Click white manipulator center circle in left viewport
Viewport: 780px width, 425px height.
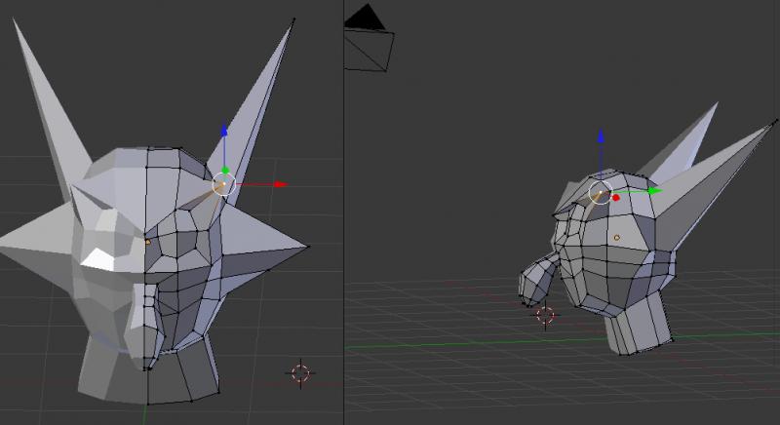(x=223, y=185)
